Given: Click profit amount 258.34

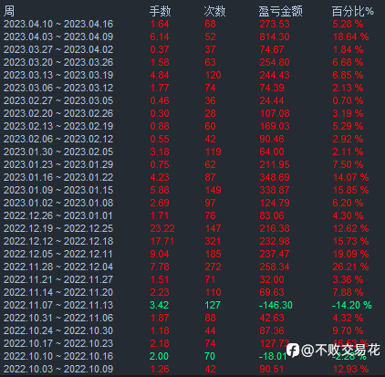Looking at the screenshot, I should 275,267.
